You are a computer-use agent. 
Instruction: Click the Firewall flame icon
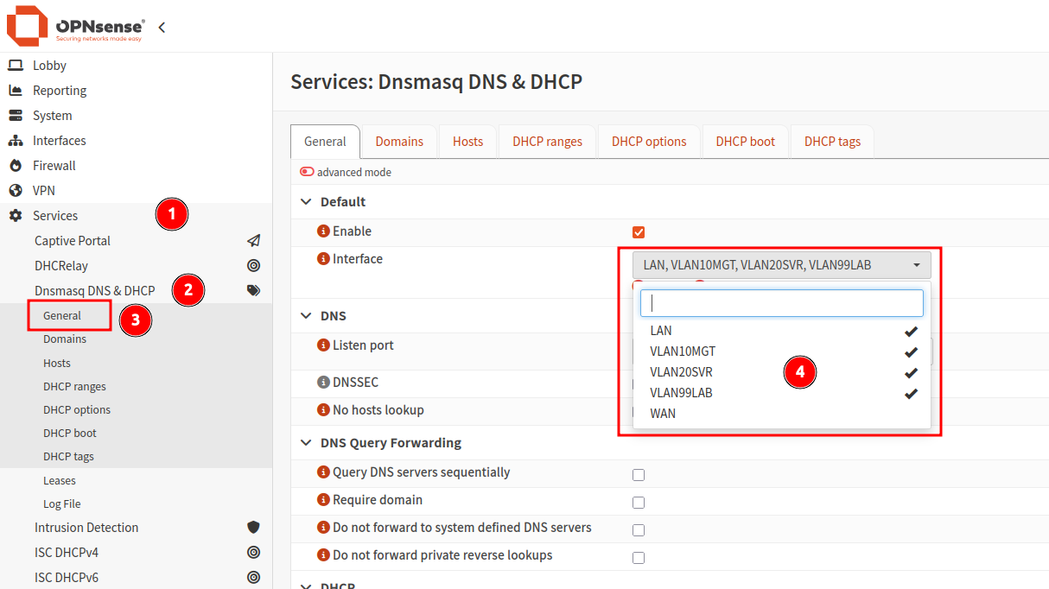pos(16,166)
